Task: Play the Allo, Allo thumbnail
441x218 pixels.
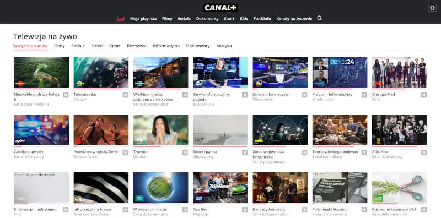Action: tap(399, 130)
